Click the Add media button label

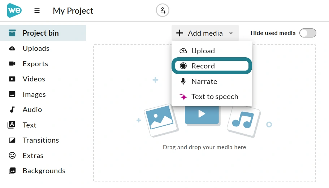tap(205, 33)
